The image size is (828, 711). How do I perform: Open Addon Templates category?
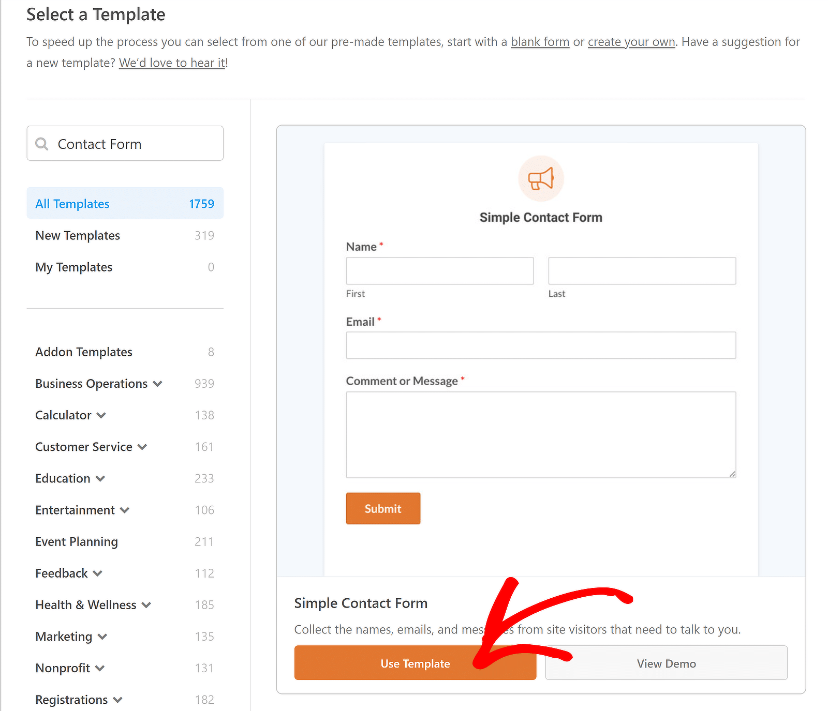coord(125,352)
